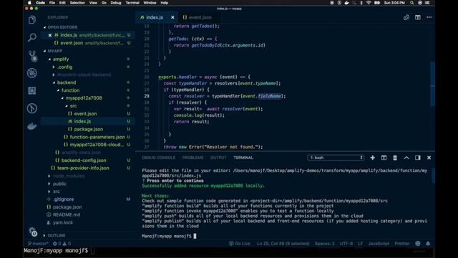Switch to the DEBUG CONSOLE tab
The height and width of the screenshot is (258, 458).
(x=159, y=158)
